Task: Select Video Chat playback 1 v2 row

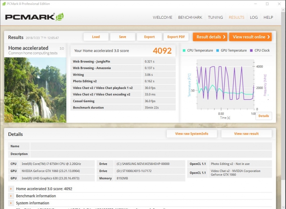Action: click(123, 88)
